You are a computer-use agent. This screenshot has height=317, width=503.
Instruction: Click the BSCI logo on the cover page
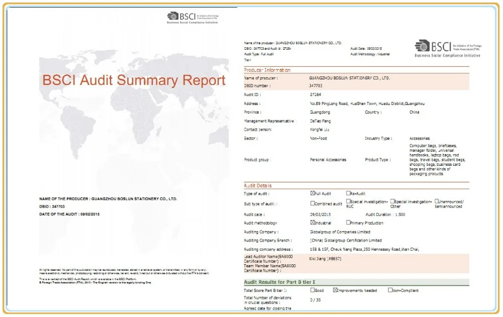(x=193, y=18)
